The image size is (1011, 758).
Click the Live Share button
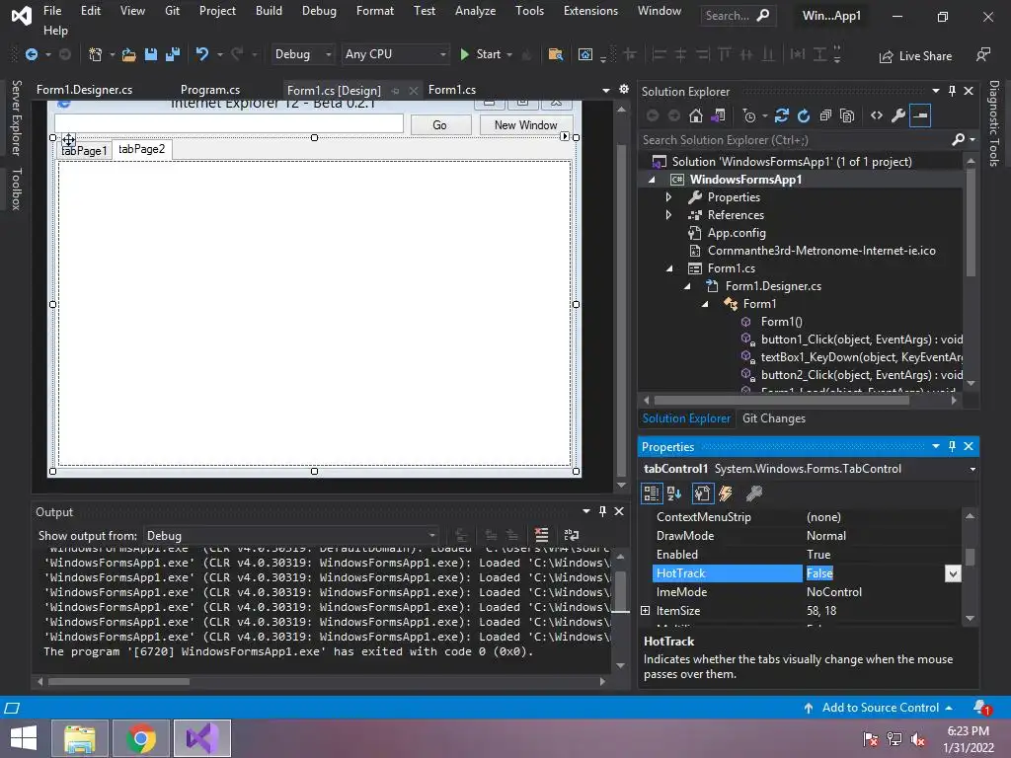915,56
